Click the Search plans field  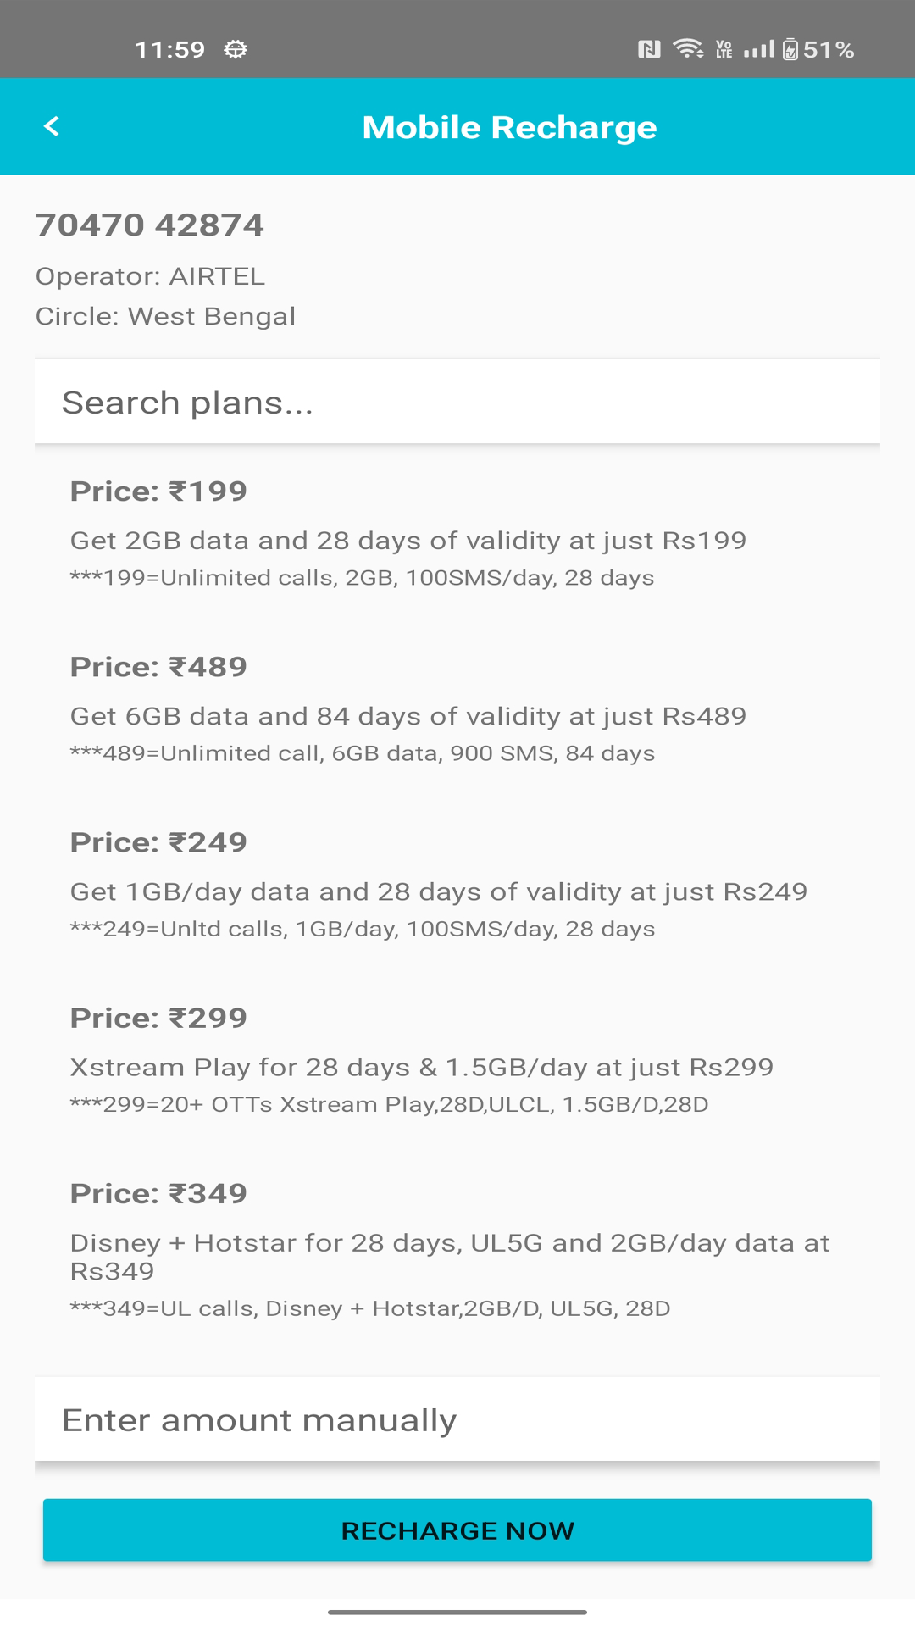tap(457, 403)
